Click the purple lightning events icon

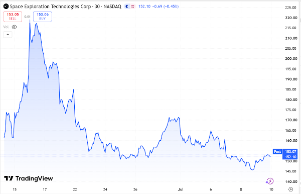click(270, 181)
